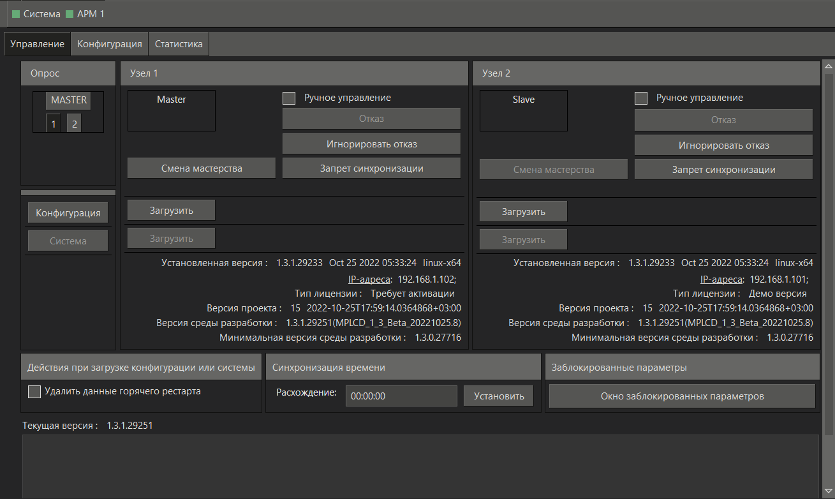The height and width of the screenshot is (499, 835).
Task: Click the green АРМ 1 status indicator
Action: (x=70, y=14)
